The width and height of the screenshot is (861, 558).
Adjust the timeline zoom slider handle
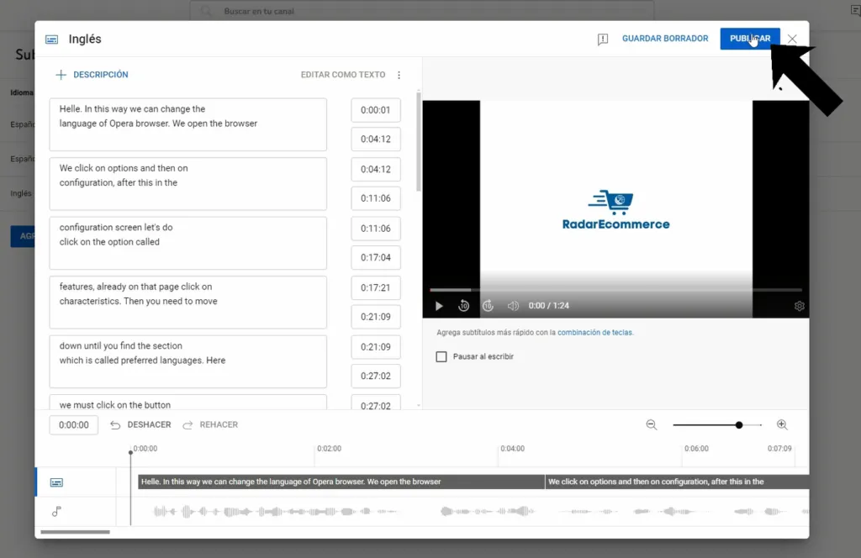[739, 425]
